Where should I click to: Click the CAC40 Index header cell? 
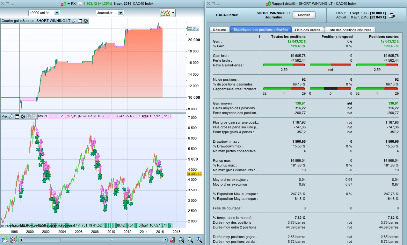point(227,15)
